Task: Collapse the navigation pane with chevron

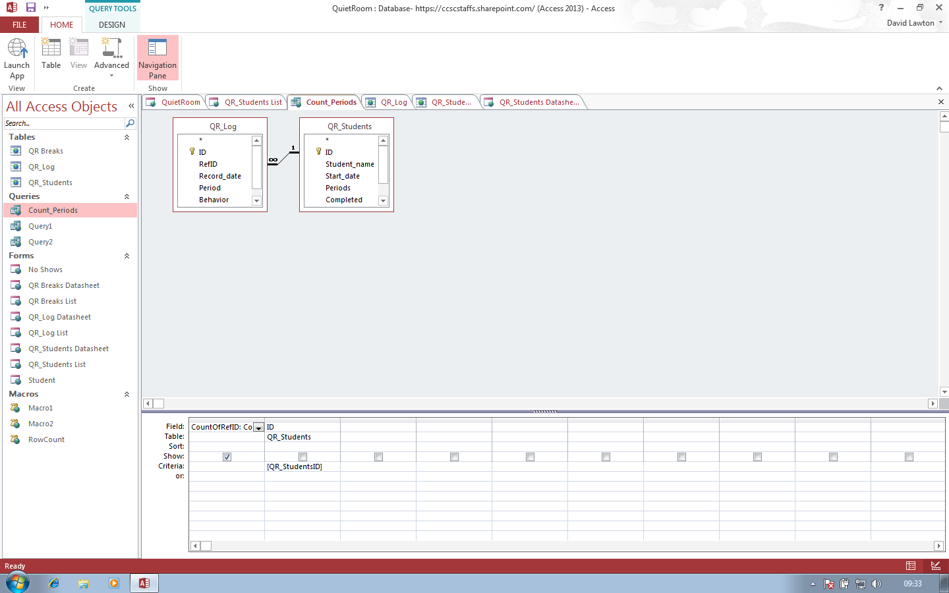Action: [131, 106]
